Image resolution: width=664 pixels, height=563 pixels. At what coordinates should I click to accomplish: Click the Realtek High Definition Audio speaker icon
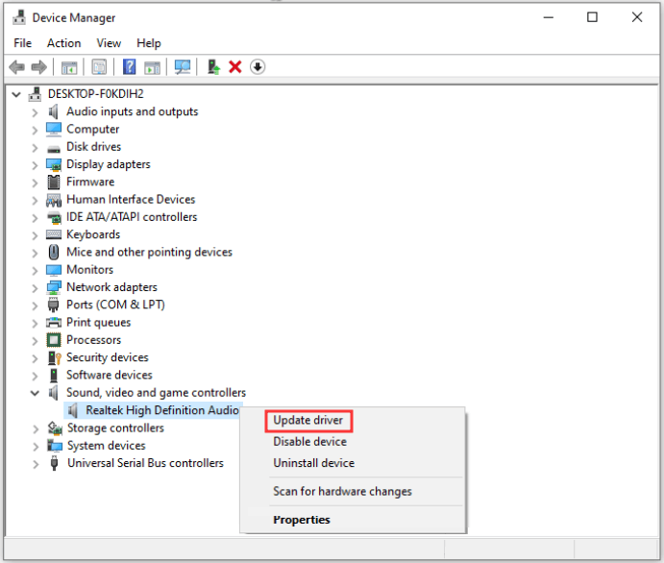(73, 410)
